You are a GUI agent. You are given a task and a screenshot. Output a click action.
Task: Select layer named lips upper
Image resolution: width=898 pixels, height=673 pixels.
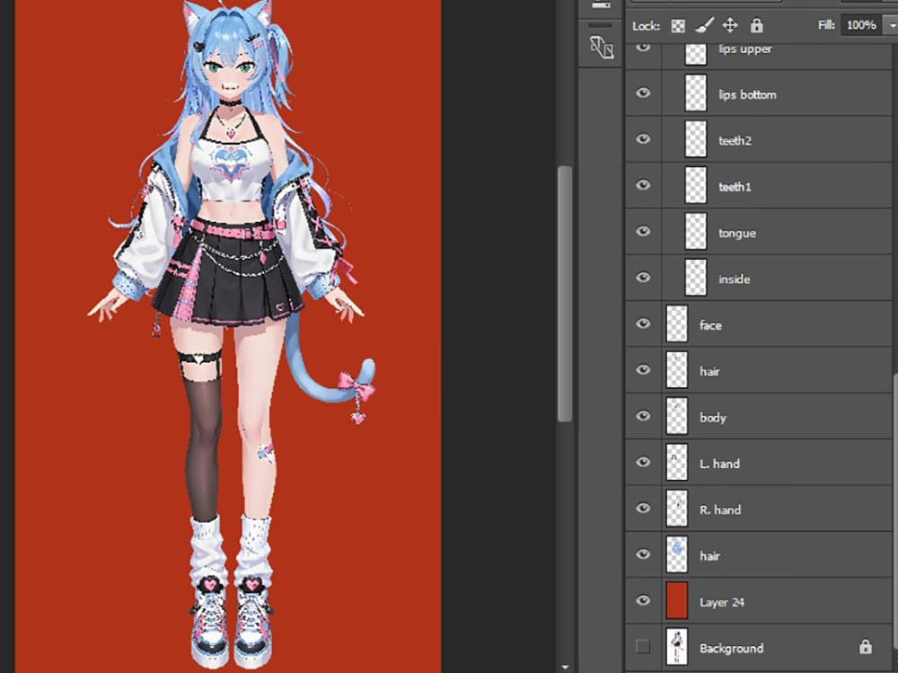tap(745, 49)
